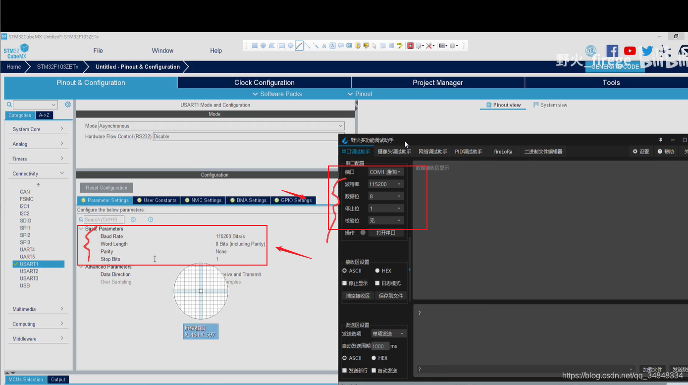
Task: Select the filled rectangle annotation tool
Action: (x=255, y=46)
